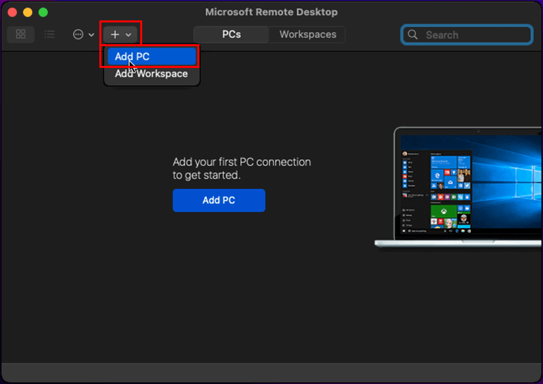Choose Add PC from dropdown menu

(152, 56)
